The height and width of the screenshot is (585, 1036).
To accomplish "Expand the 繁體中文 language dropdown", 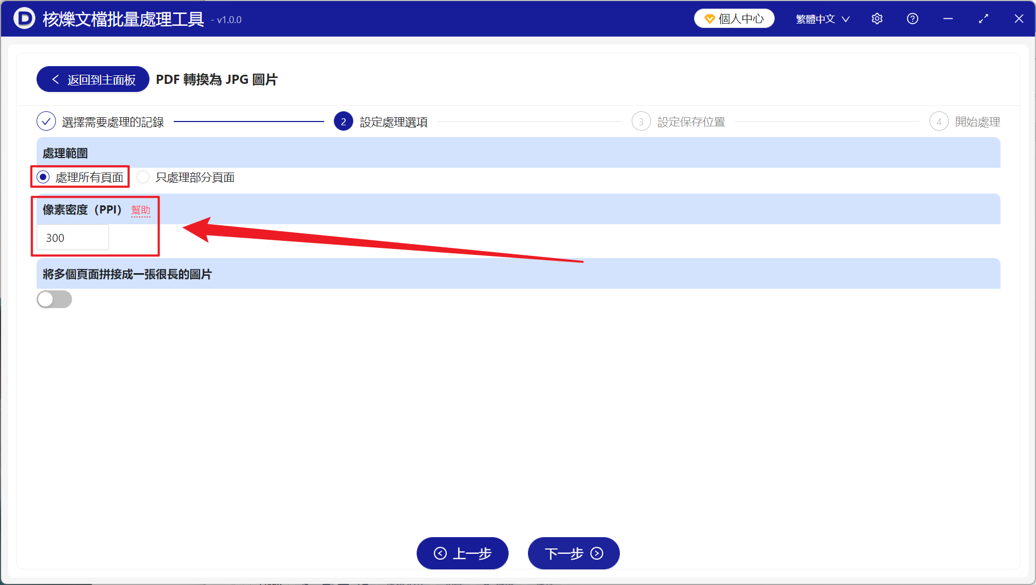I will [x=823, y=19].
